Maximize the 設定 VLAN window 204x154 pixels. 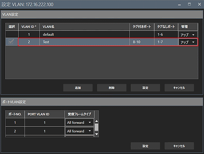pyautogui.click(x=189, y=4)
